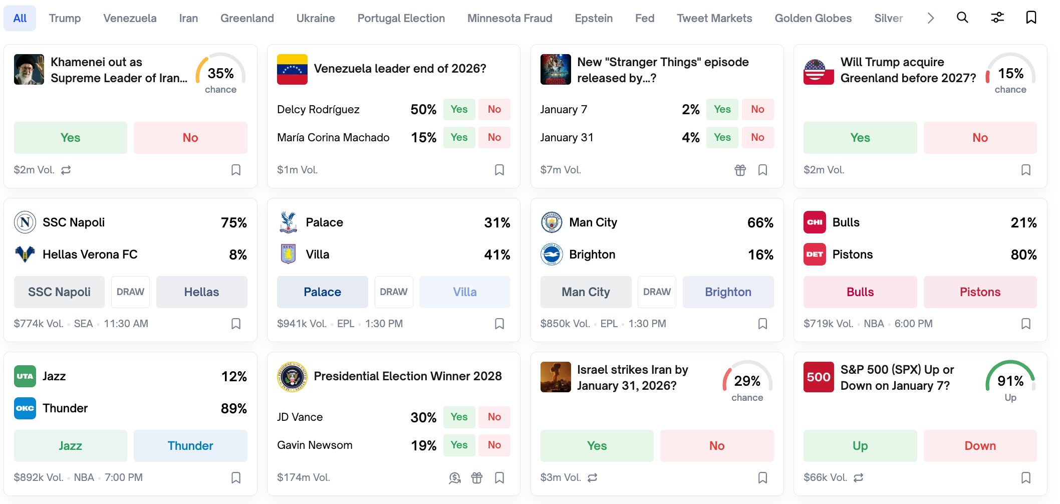Screen dimensions: 1060x504
Task: Click the earnings icon on Presidential Election card
Action: [x=454, y=478]
